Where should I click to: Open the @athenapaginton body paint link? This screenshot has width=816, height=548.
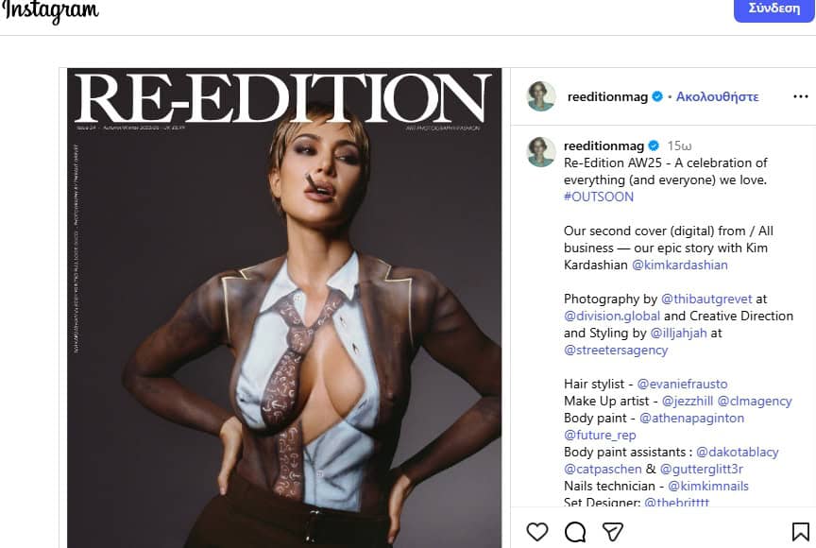tap(692, 418)
